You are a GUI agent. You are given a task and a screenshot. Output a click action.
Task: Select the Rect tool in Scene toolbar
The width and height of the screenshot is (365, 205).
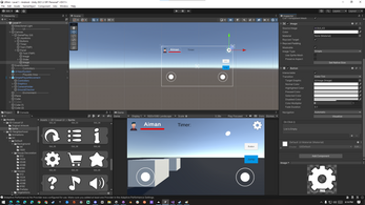coord(73,44)
